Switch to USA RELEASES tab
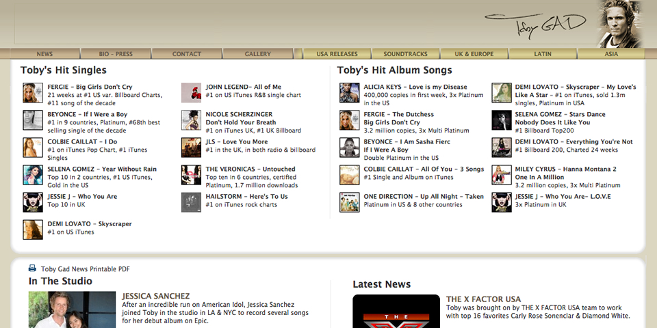The height and width of the screenshot is (328, 657). (337, 53)
